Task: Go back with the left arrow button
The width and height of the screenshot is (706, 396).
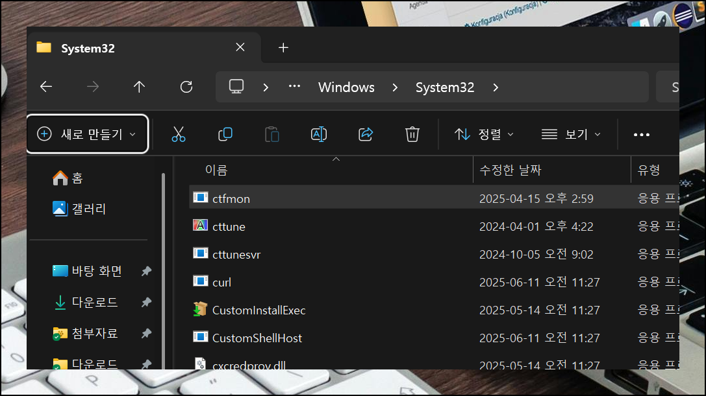Action: point(46,87)
